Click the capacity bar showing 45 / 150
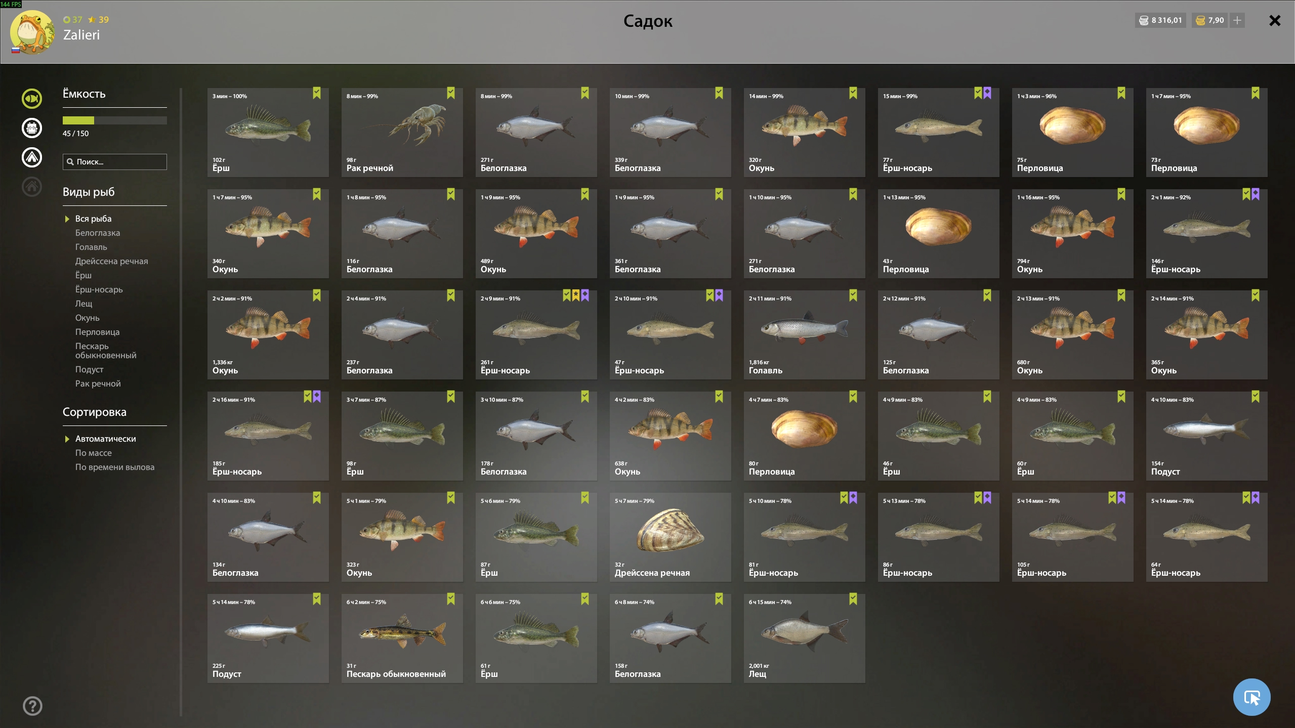The image size is (1295, 728). tap(115, 120)
